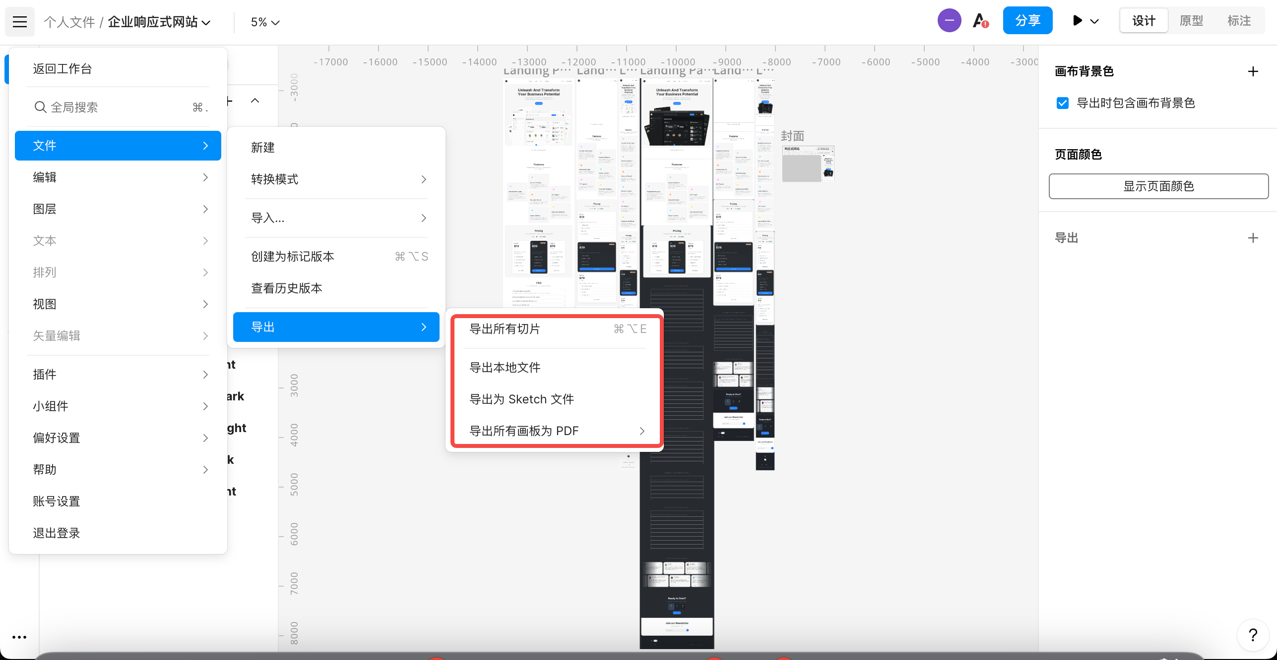Open the file name 企业响应式网站 dropdown
This screenshot has width=1277, height=660.
[159, 22]
